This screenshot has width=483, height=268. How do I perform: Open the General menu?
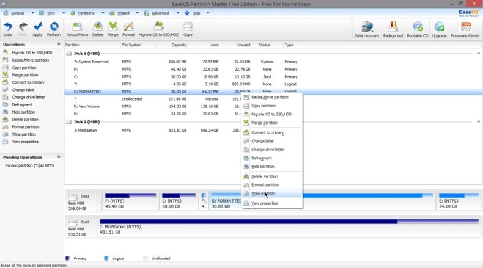[18, 13]
